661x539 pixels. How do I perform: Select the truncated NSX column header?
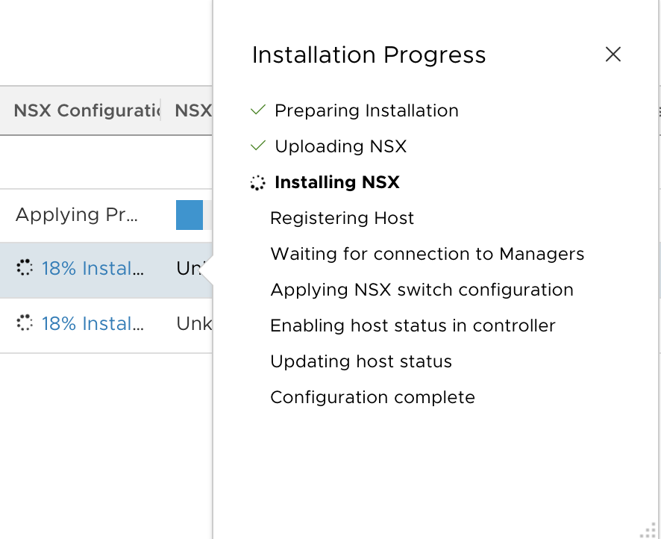click(x=193, y=110)
